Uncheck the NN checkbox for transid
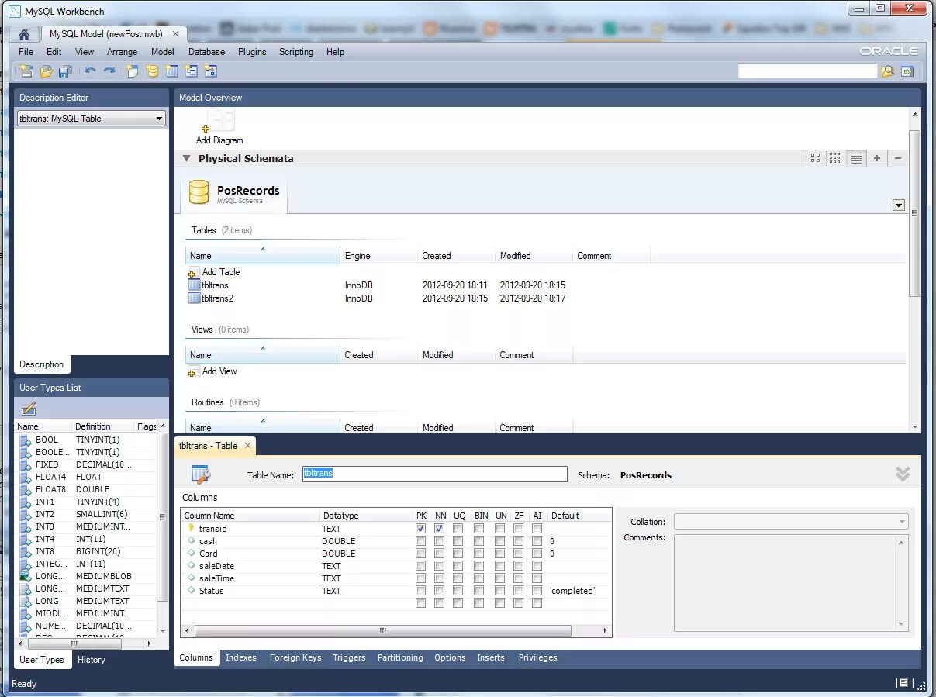The image size is (936, 697). (x=440, y=528)
